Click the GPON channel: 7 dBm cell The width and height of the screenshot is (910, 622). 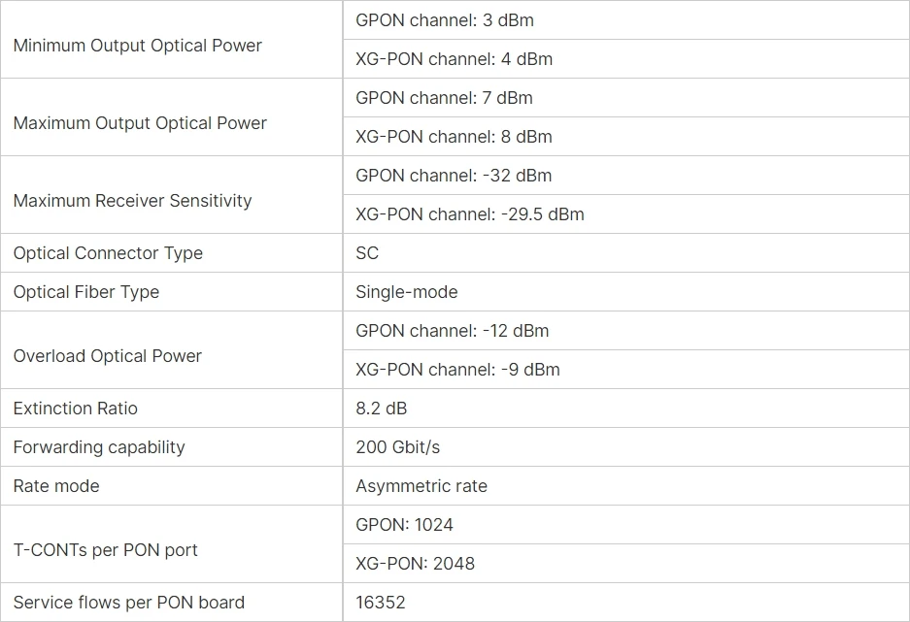coord(444,98)
